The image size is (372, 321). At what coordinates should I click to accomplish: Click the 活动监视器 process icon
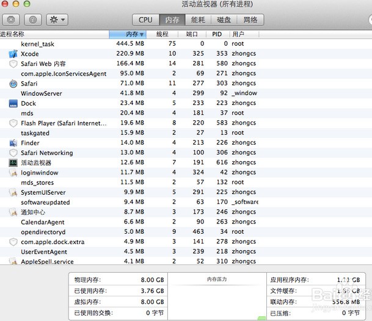tap(13, 163)
